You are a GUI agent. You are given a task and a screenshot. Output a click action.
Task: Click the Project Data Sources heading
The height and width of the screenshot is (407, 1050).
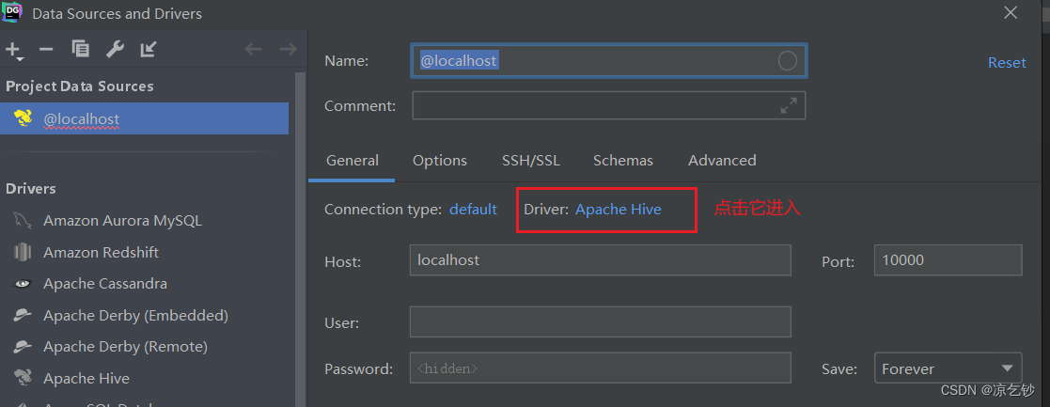click(80, 86)
